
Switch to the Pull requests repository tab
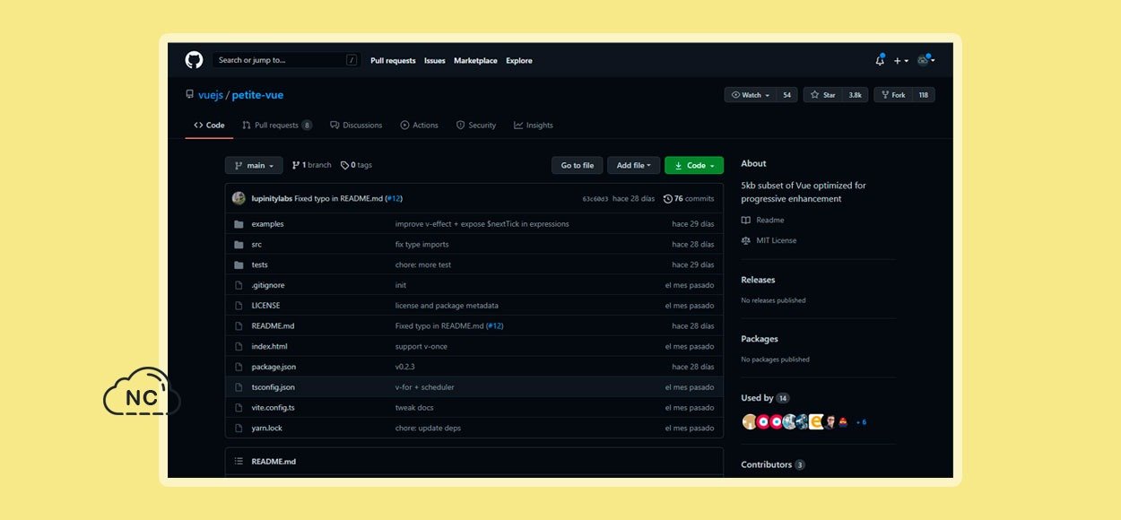point(275,126)
